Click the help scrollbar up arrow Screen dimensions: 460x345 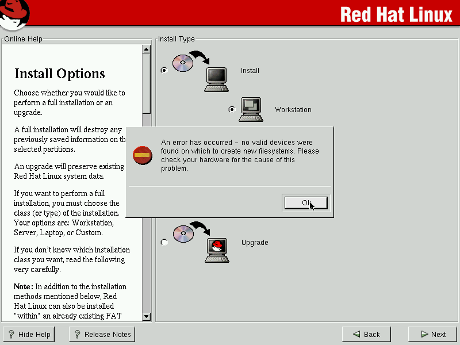146,49
